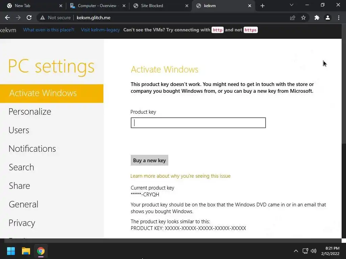Switch to the New Tab tab

click(23, 6)
